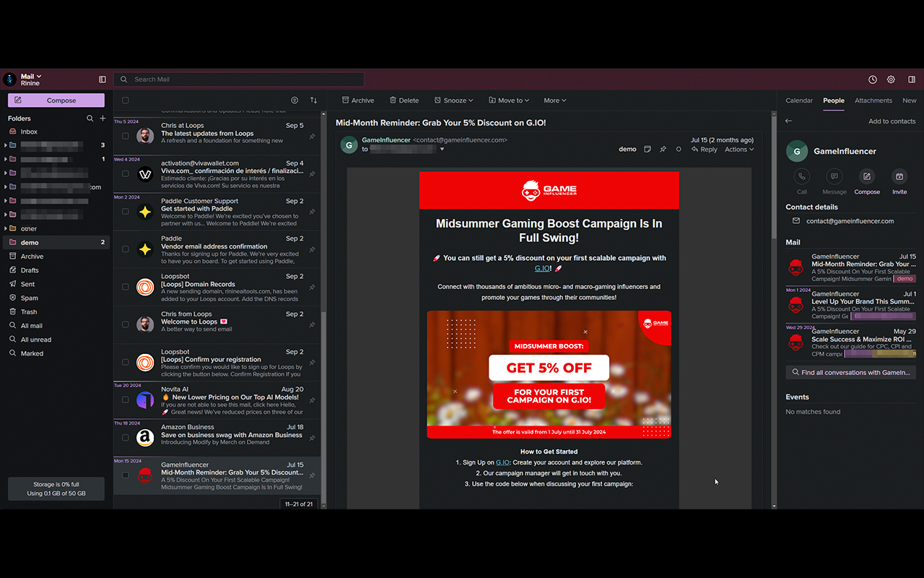
Task: Check the Loopsbot Domain Records email
Action: click(125, 287)
